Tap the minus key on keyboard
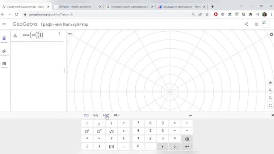The width and height of the screenshot is (274, 154). (187, 131)
